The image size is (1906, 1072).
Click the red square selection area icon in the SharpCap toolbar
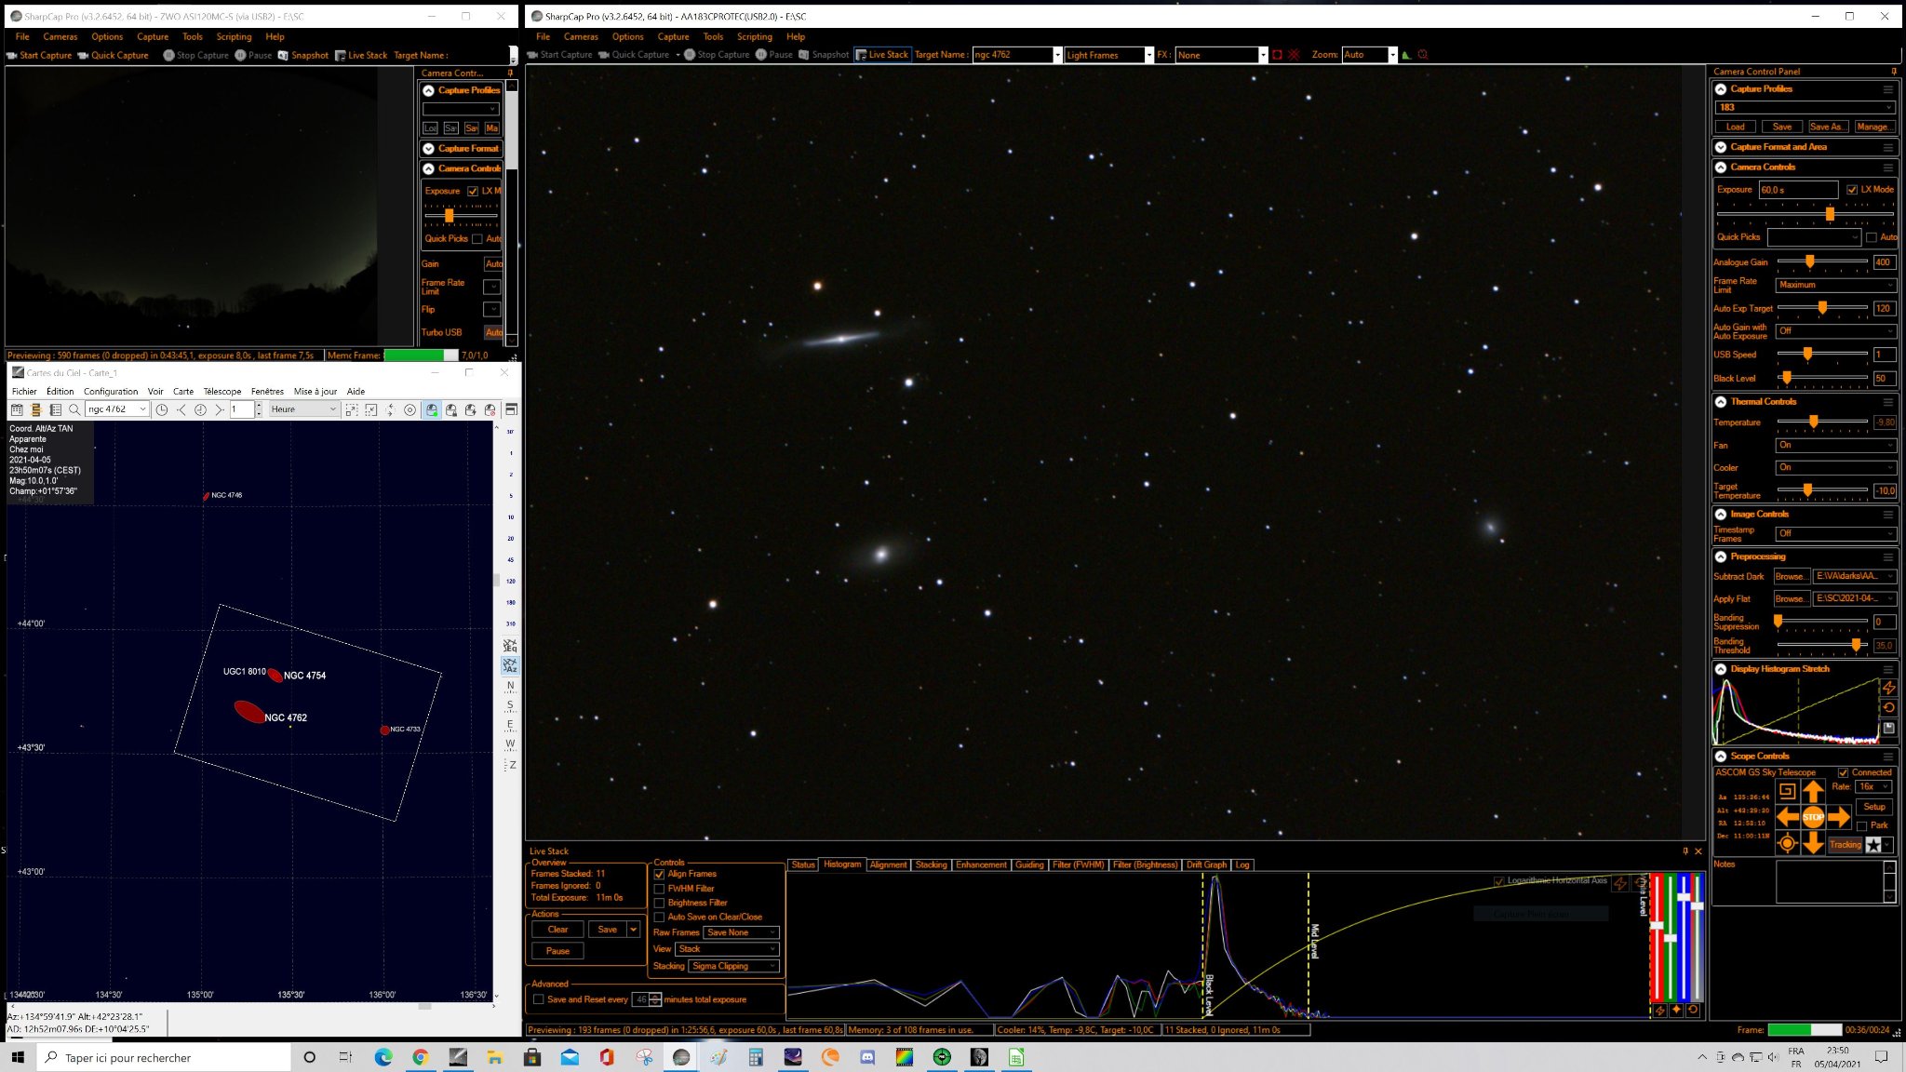point(1277,55)
